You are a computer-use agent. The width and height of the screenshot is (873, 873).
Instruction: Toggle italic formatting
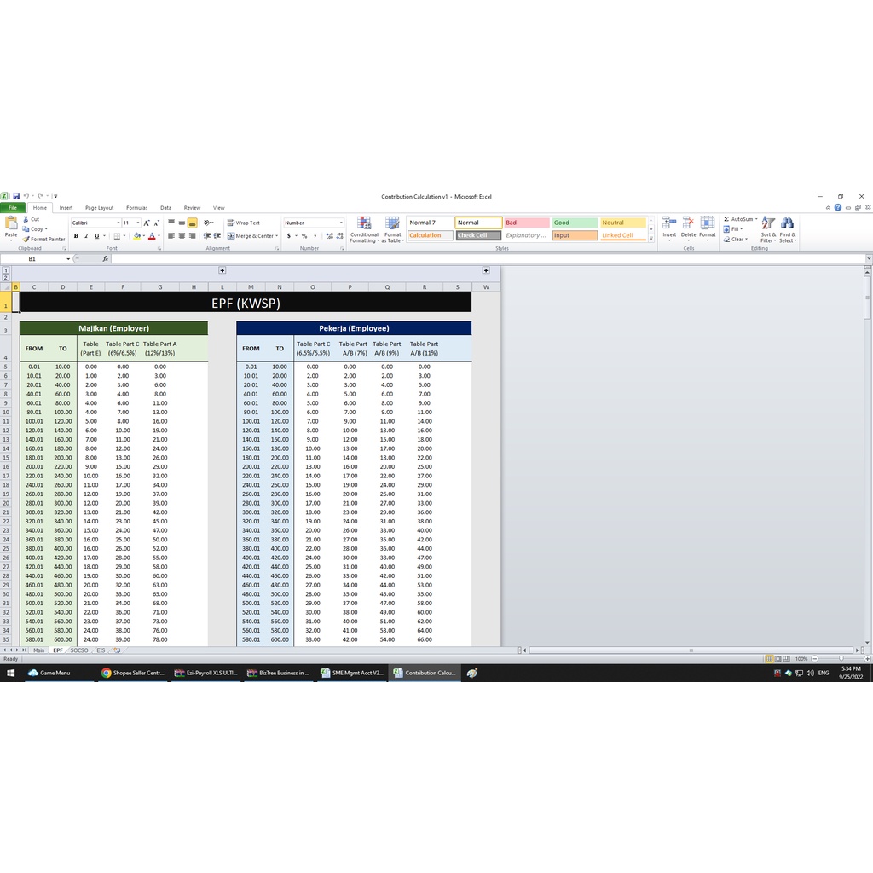[x=86, y=236]
